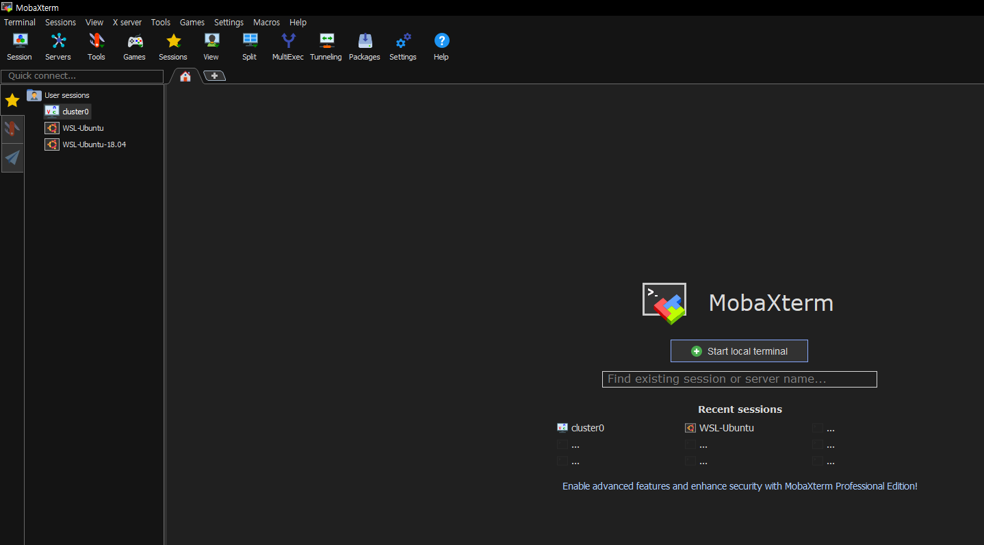This screenshot has height=545, width=984.
Task: Click the User sessions folder icon
Action: click(34, 95)
